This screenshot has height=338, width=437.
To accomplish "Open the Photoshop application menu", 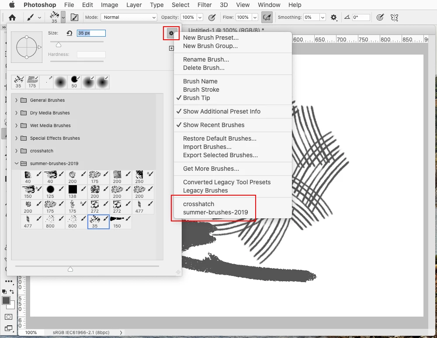I will pyautogui.click(x=40, y=5).
